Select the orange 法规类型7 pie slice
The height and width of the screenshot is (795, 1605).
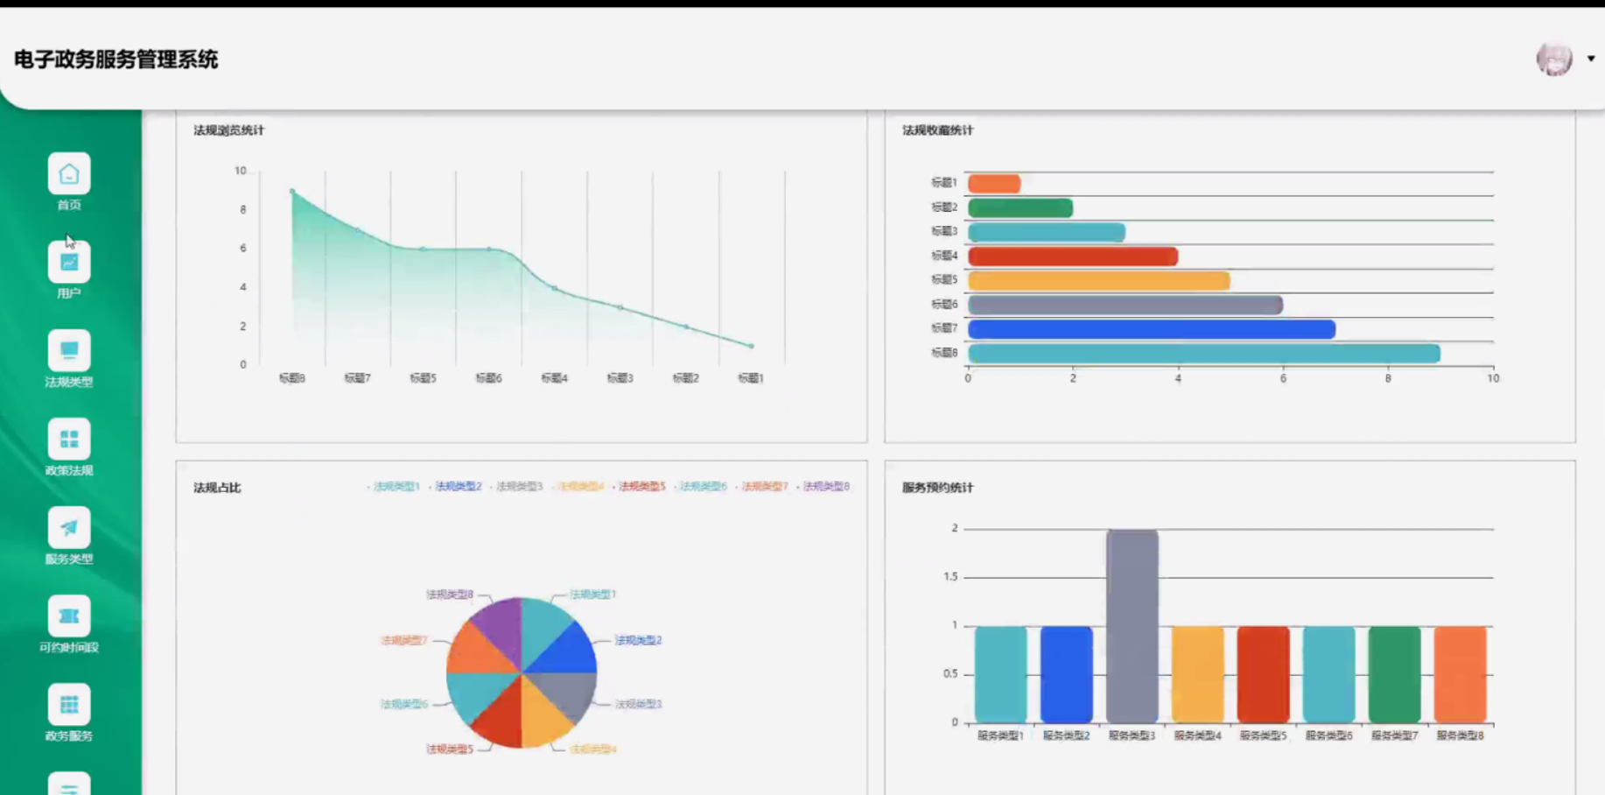click(x=474, y=653)
